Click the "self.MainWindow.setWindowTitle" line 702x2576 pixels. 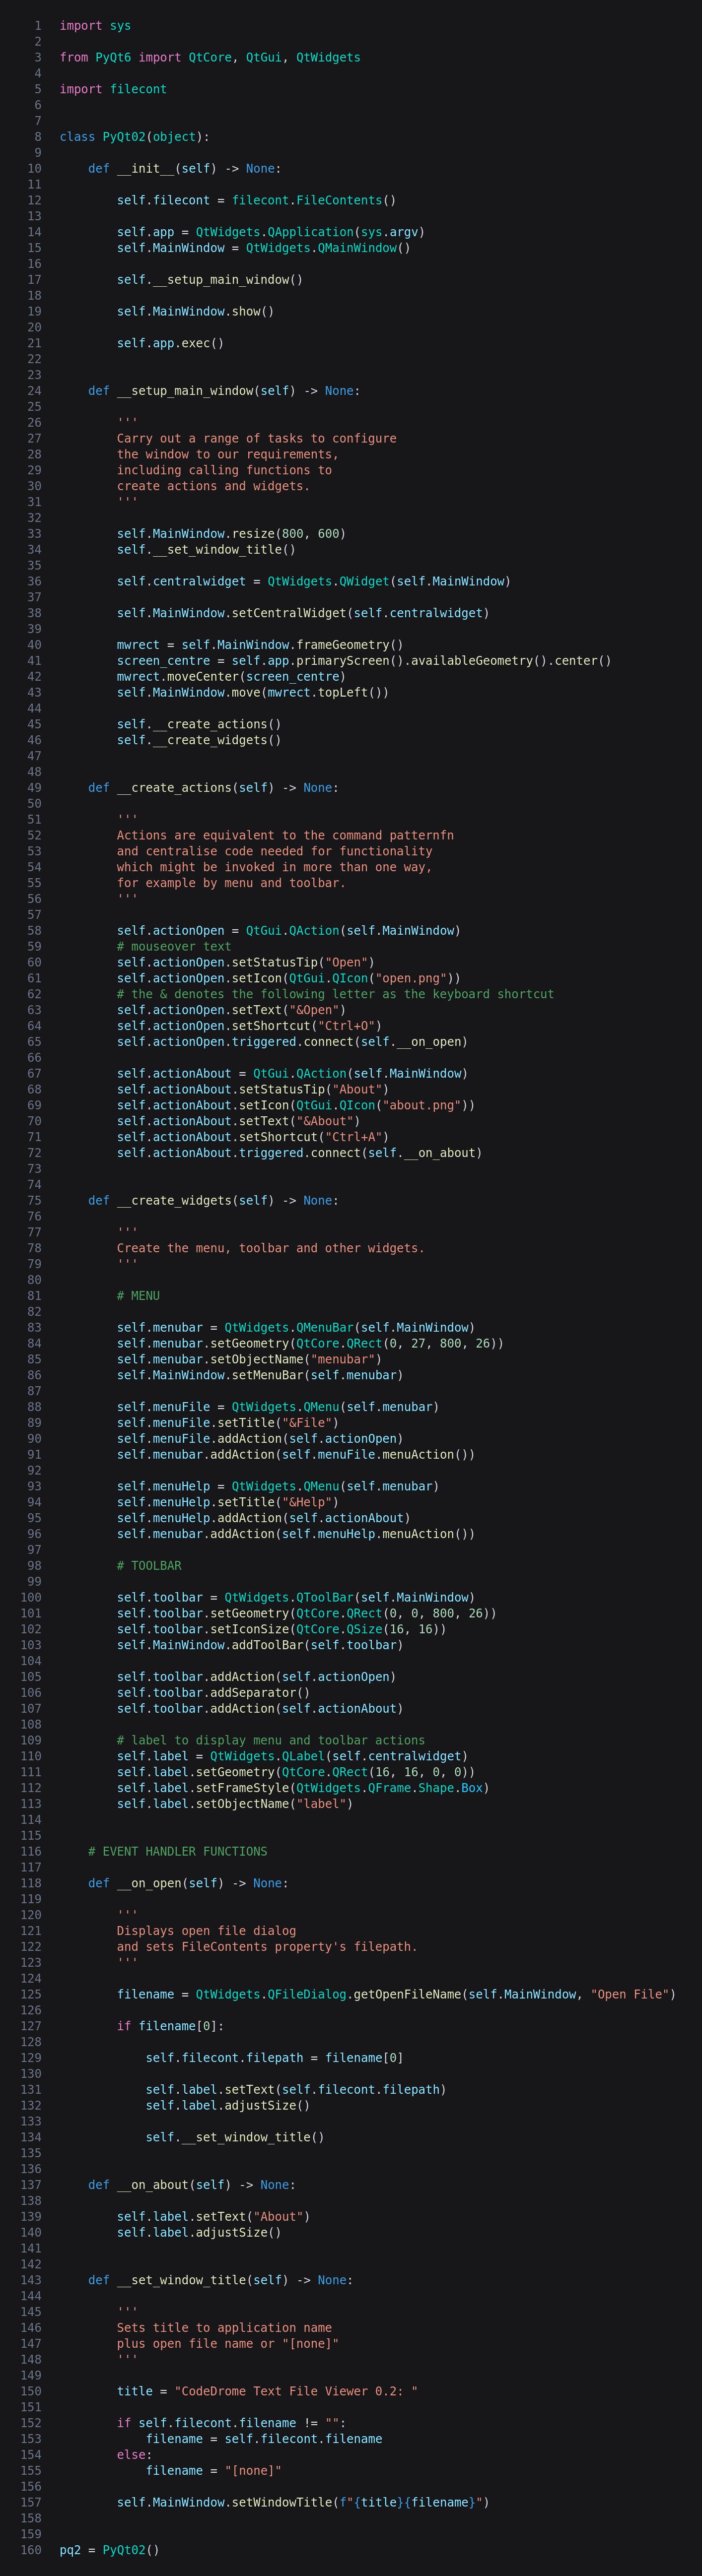[303, 2503]
